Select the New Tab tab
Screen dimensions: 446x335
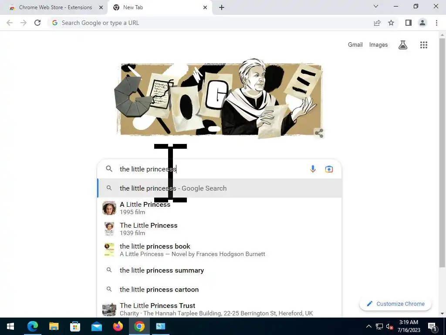pos(159,7)
